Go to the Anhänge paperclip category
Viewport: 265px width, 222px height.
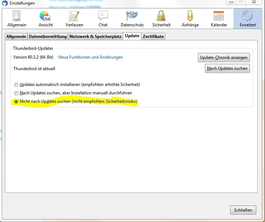190,19
